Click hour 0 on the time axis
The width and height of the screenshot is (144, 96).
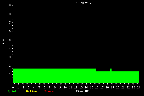(x=13, y=87)
